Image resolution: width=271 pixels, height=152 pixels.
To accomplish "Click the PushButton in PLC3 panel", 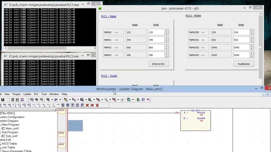I will (244, 64).
